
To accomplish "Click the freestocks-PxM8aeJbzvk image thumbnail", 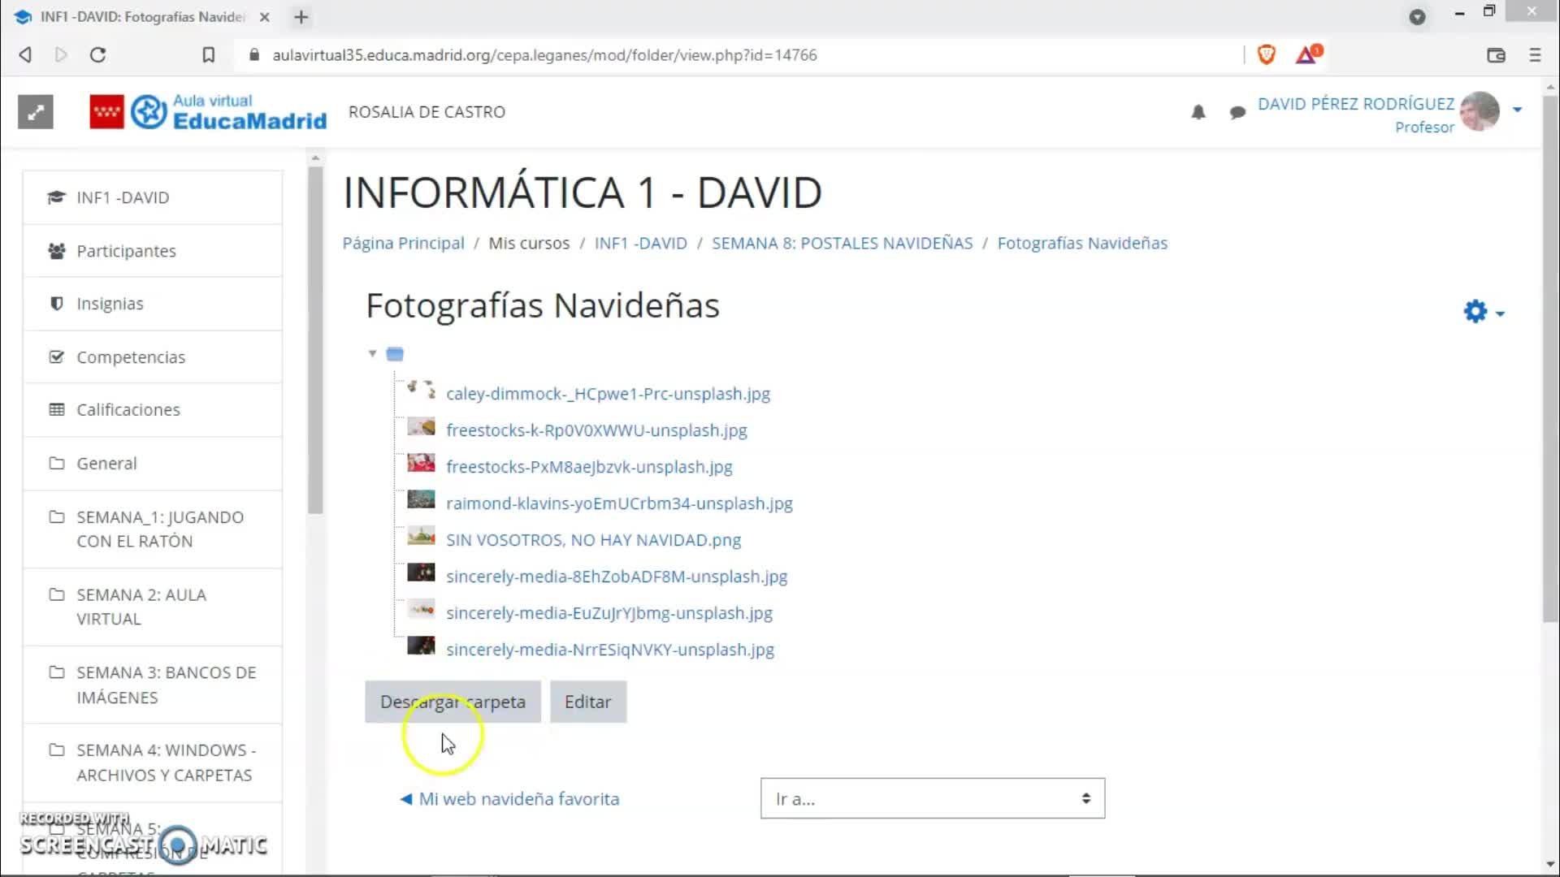I will (421, 464).
